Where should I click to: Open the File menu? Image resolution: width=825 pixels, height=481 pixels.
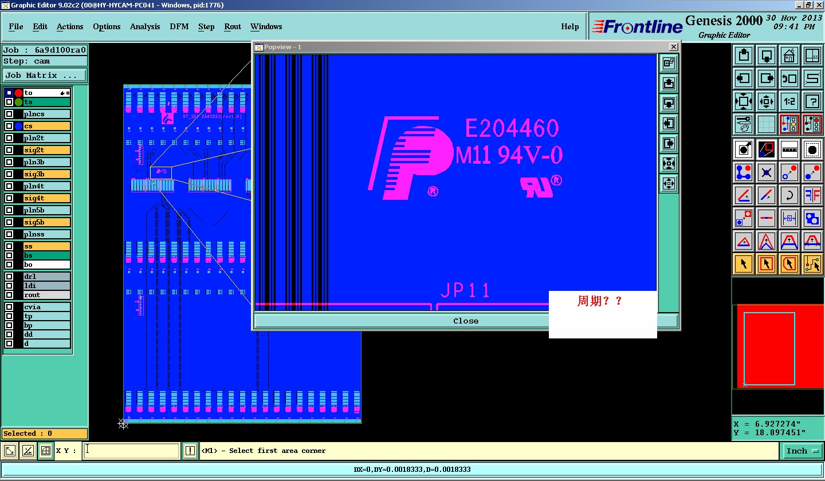coord(16,26)
